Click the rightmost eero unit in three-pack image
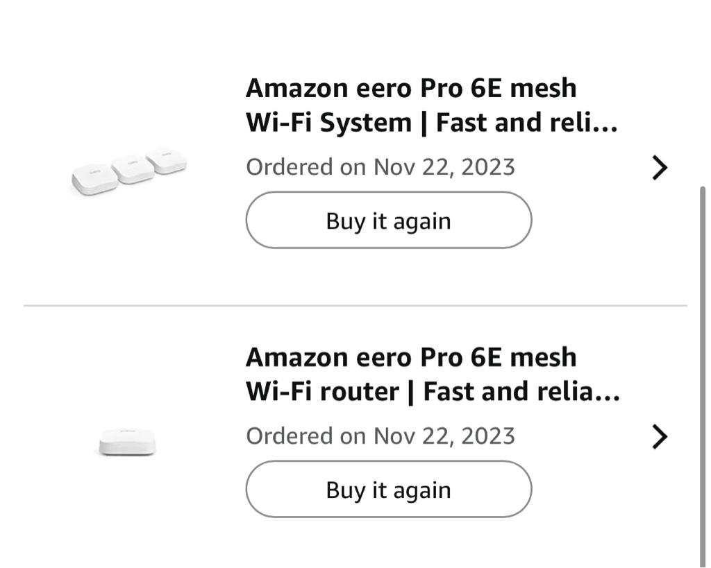 pyautogui.click(x=167, y=160)
